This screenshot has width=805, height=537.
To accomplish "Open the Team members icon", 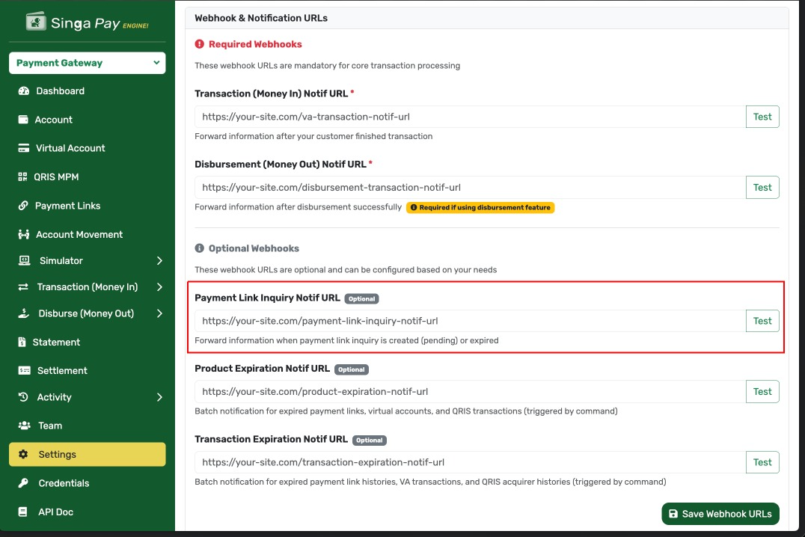I will (x=25, y=425).
